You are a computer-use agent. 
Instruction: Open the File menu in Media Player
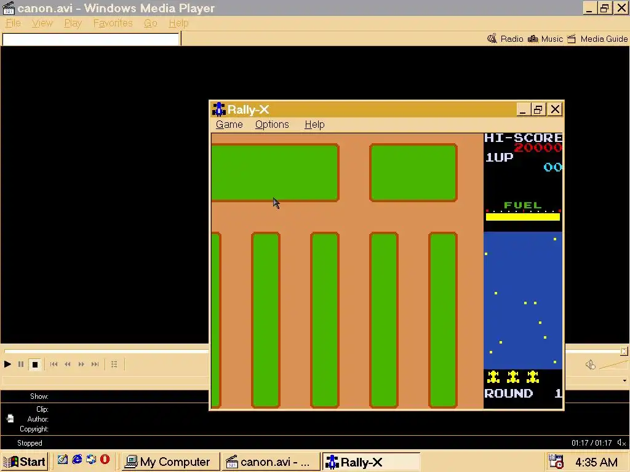coord(14,23)
